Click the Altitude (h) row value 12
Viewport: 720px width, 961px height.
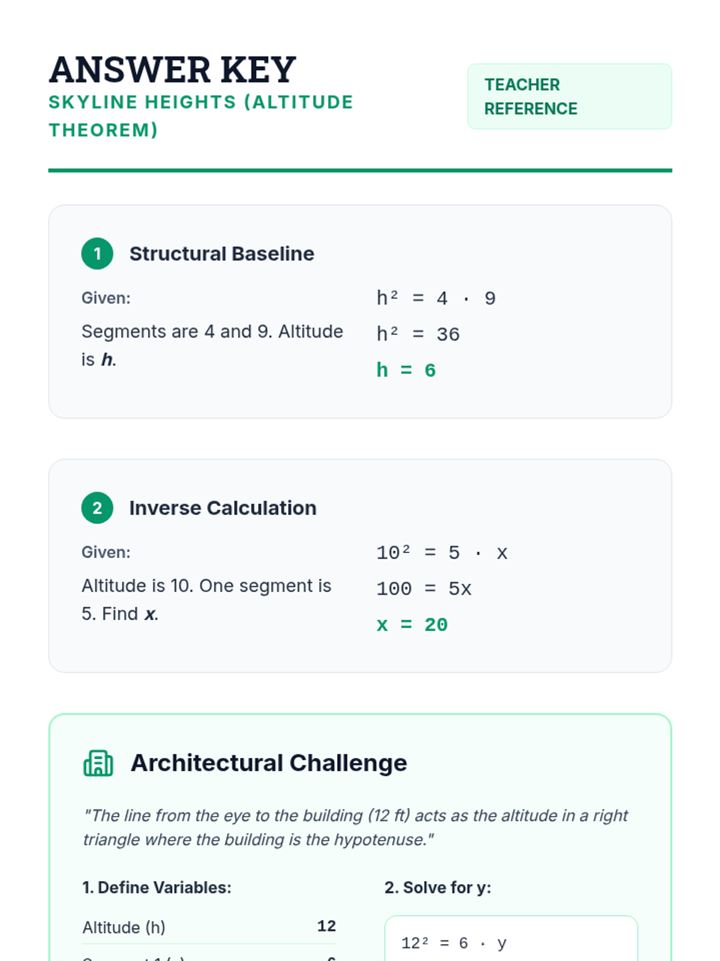point(326,926)
